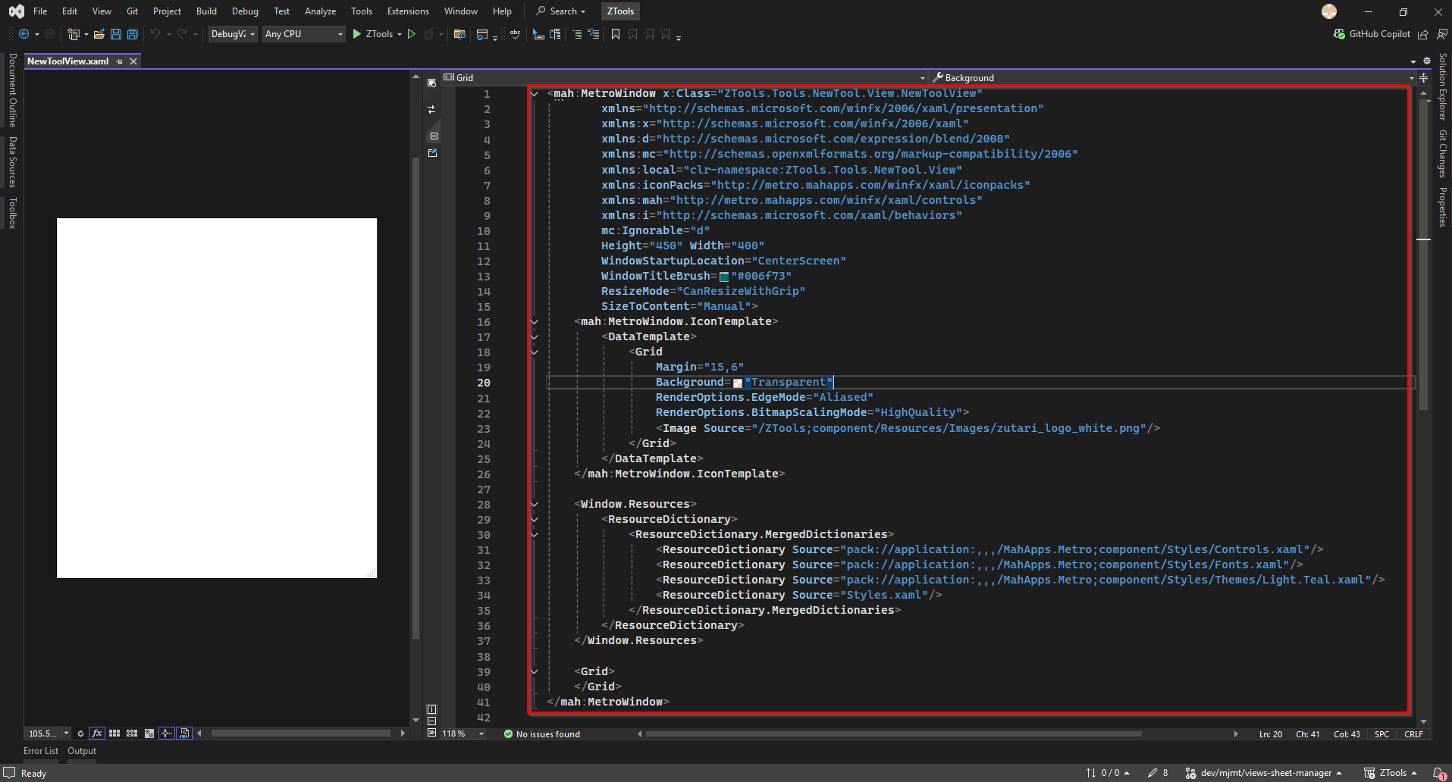
Task: Start debugging with the green ZTools play button
Action: point(357,34)
